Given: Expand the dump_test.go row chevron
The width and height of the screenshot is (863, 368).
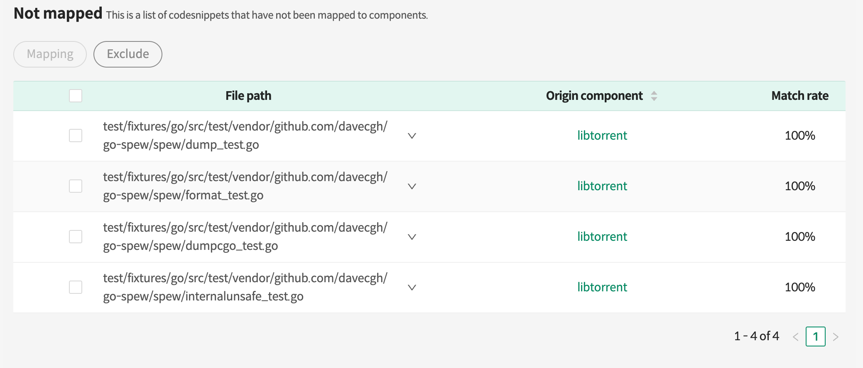Looking at the screenshot, I should (412, 136).
